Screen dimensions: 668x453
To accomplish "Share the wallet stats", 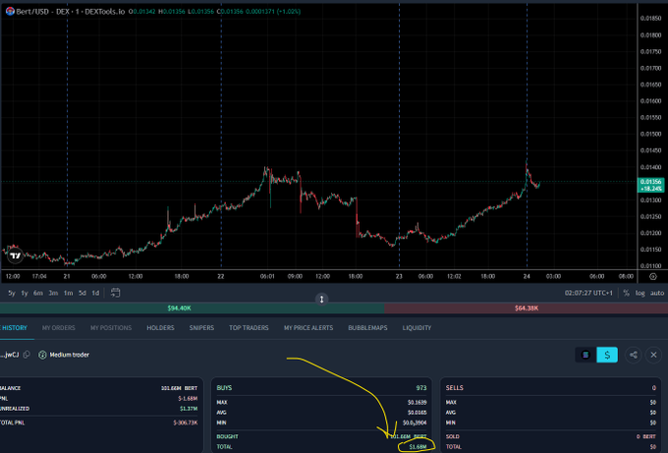I will (634, 355).
